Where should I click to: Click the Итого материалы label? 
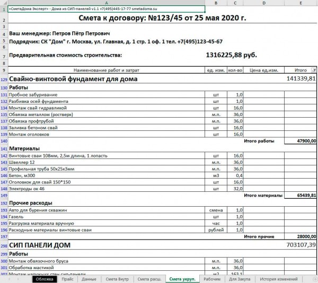[263, 195]
